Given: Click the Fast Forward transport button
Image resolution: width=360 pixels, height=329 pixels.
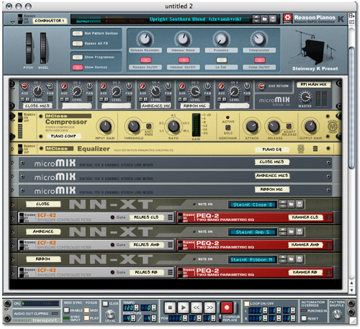Looking at the screenshot, I should (210, 307).
